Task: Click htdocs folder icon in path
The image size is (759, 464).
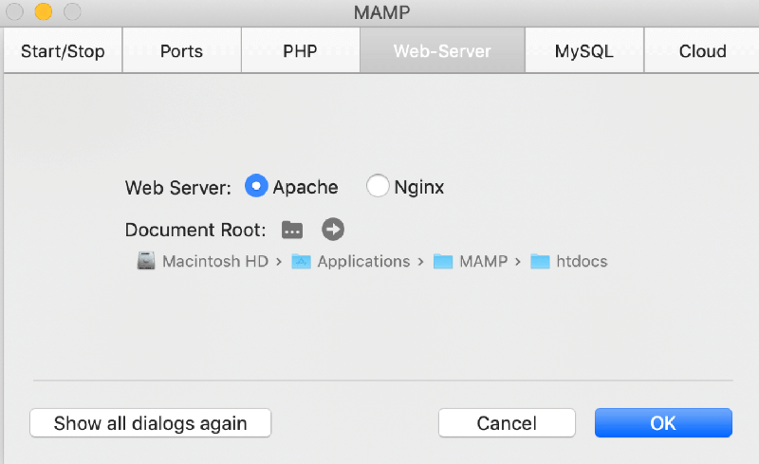Action: (540, 262)
